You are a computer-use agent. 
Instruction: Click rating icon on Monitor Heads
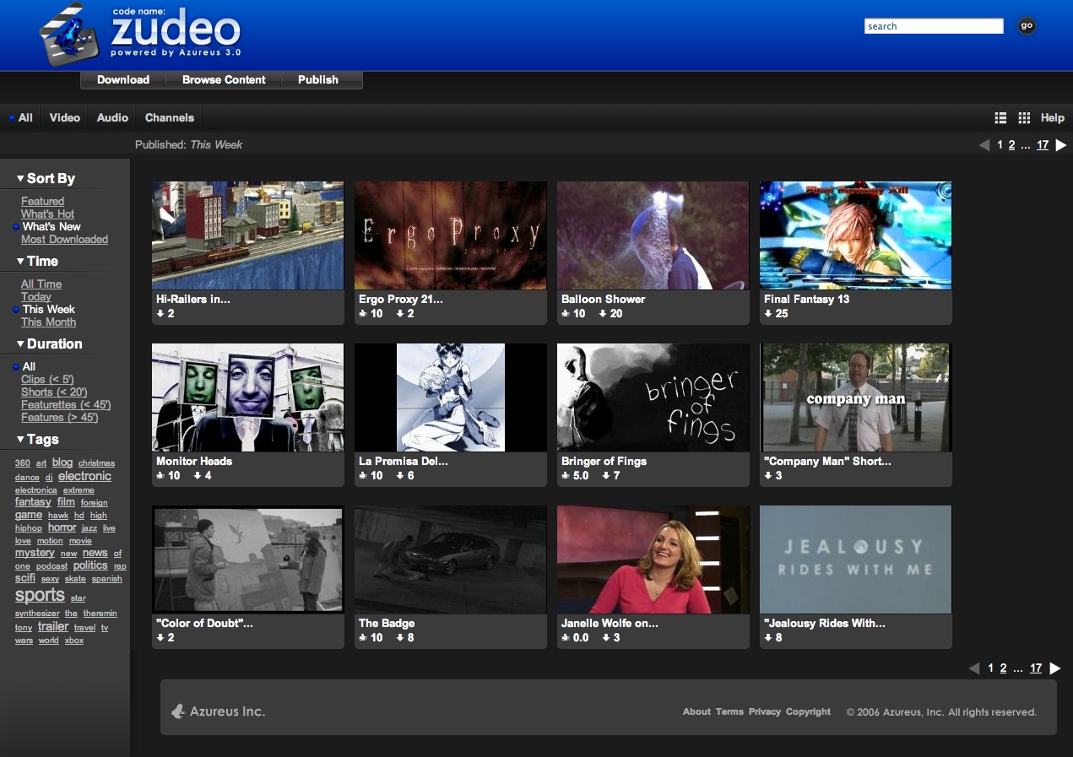160,476
